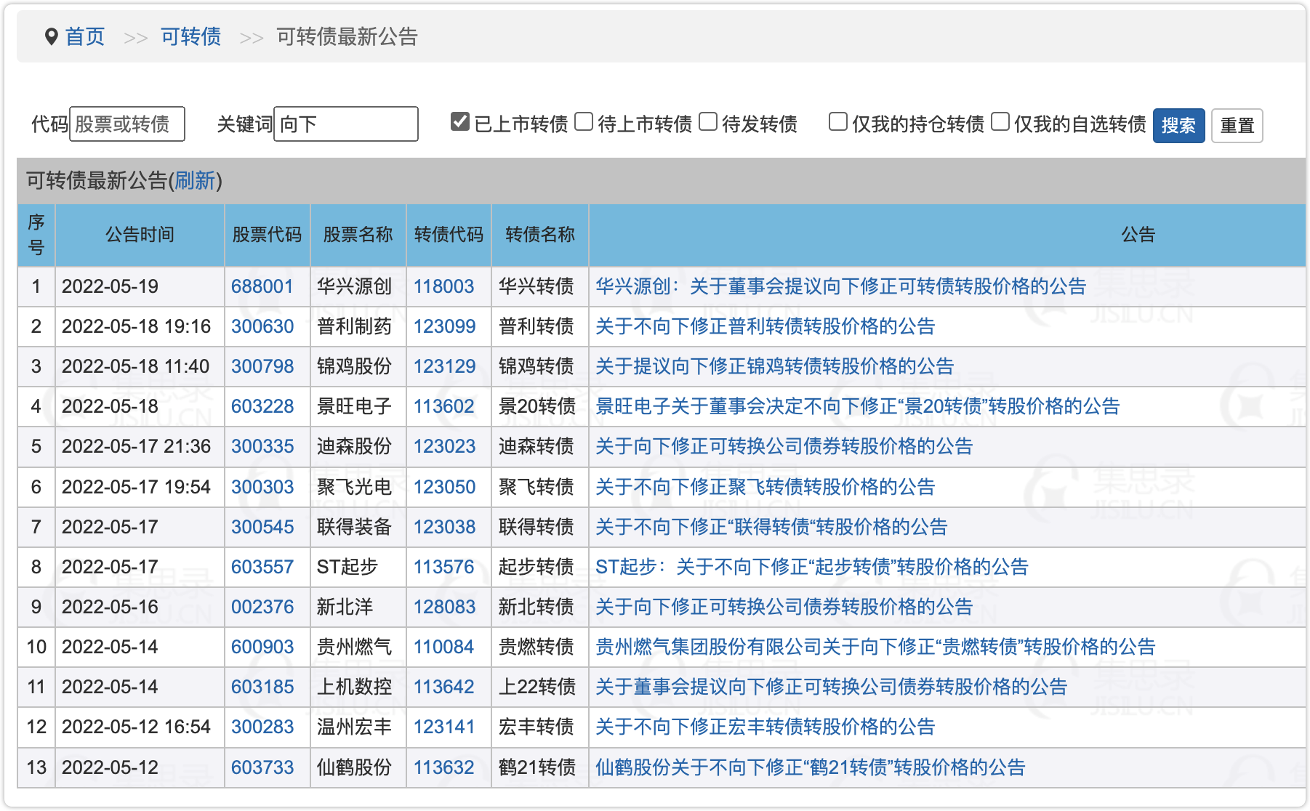This screenshot has height=811, width=1310.
Task: Enable the 待上市转债 checkbox
Action: pyautogui.click(x=584, y=122)
